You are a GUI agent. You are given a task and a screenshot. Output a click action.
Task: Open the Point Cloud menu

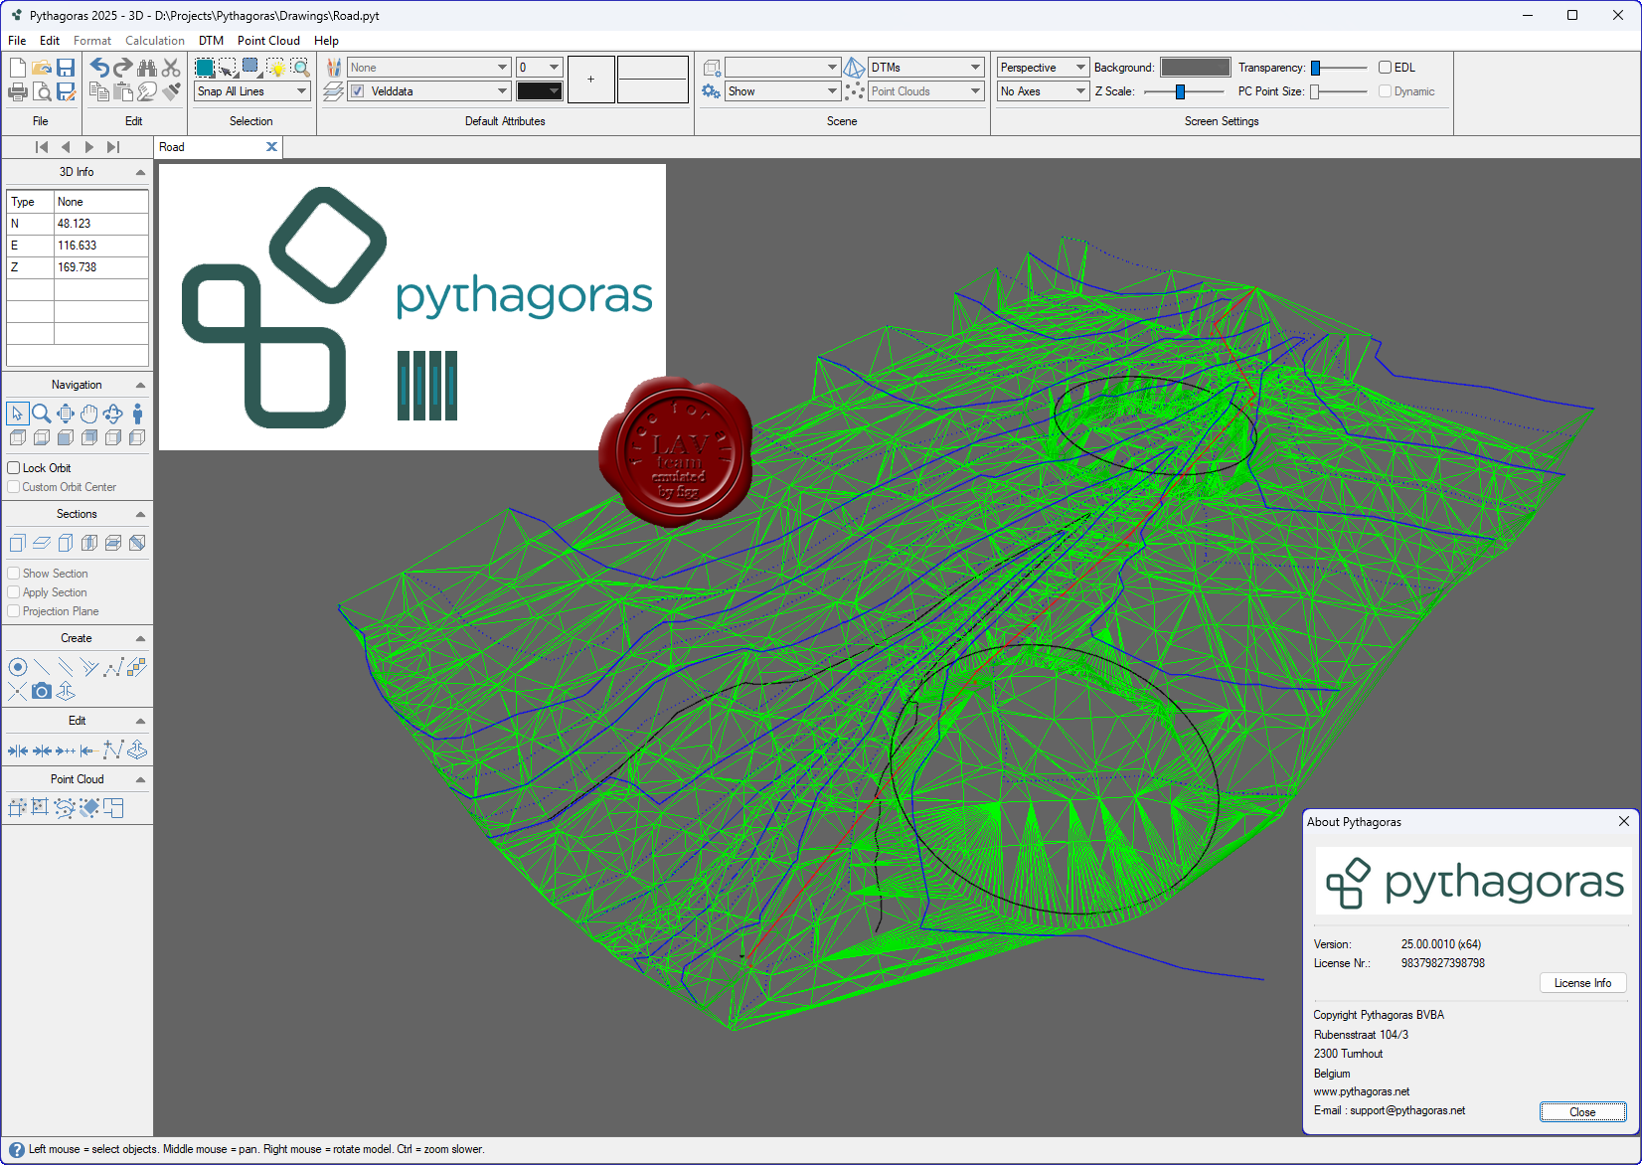[268, 41]
